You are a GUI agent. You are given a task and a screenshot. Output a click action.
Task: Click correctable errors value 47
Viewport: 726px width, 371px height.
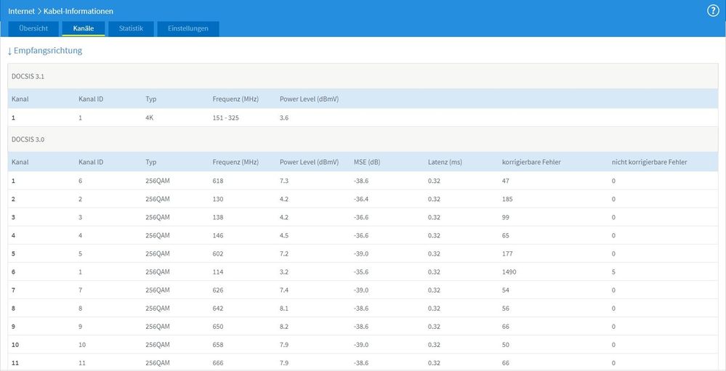(505, 181)
